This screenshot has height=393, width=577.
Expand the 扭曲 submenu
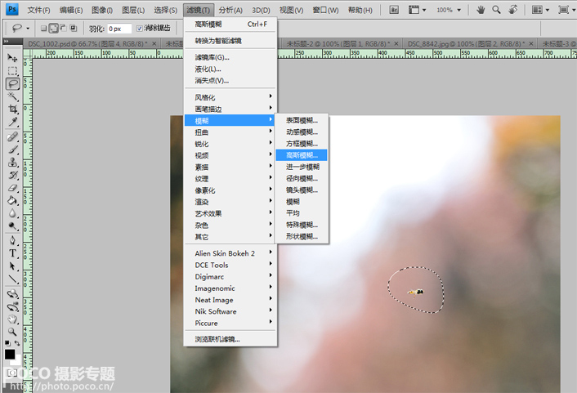(230, 132)
